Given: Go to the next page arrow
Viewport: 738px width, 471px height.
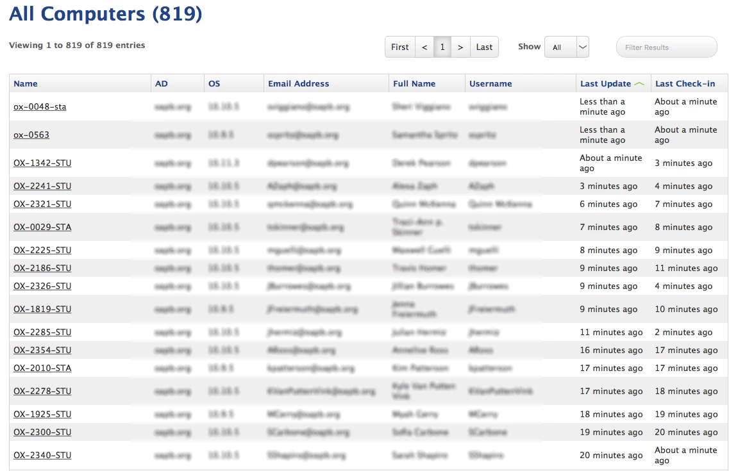Looking at the screenshot, I should (x=460, y=47).
